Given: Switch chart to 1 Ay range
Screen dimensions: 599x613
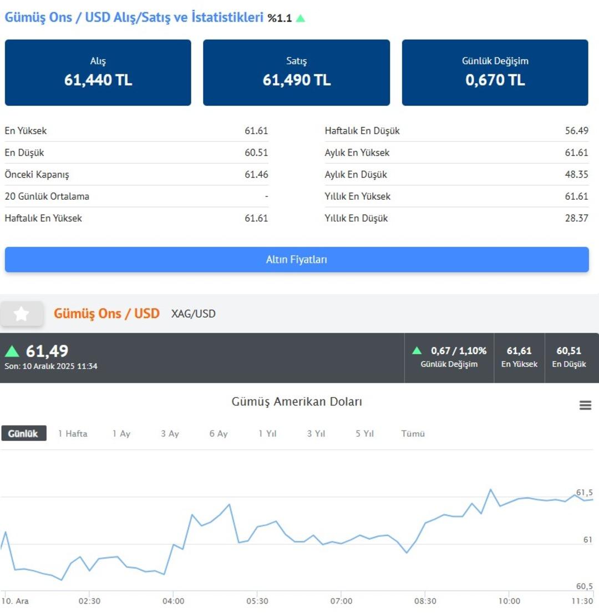Looking at the screenshot, I should (x=121, y=434).
